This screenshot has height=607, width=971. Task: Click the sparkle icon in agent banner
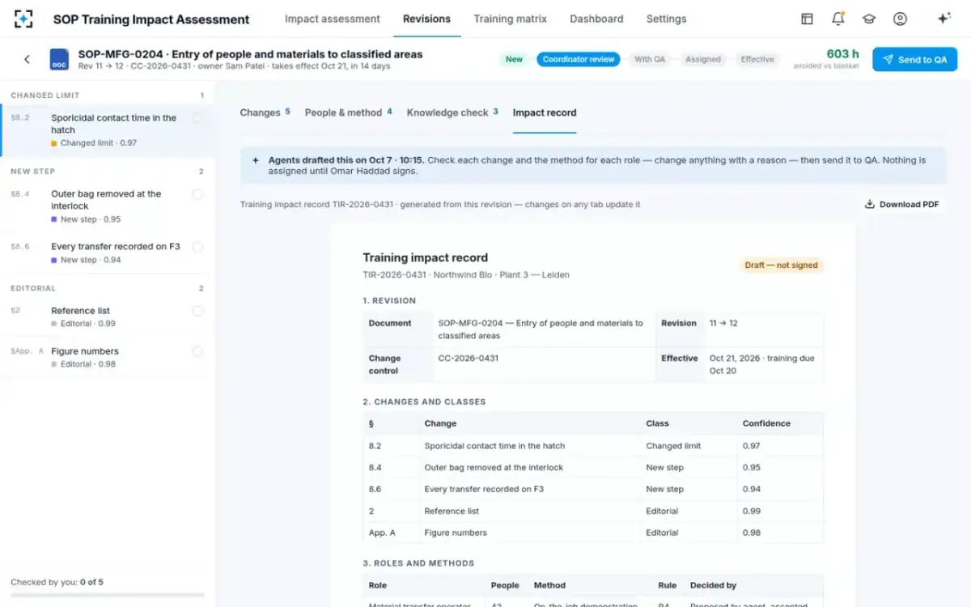point(256,160)
